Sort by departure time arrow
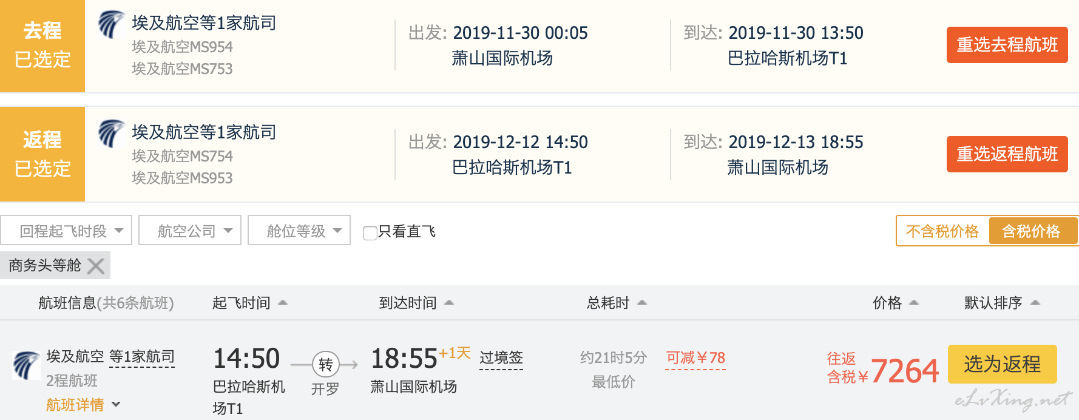The height and width of the screenshot is (420, 1079). [x=283, y=302]
